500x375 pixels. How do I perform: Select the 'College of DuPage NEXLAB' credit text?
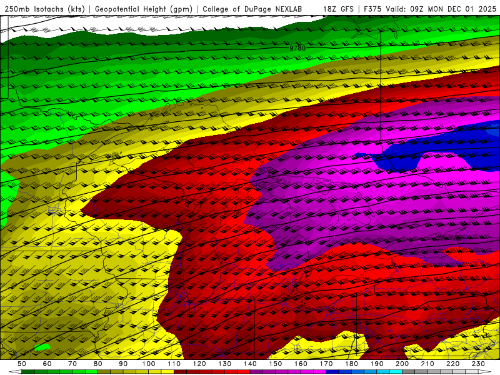252,9
